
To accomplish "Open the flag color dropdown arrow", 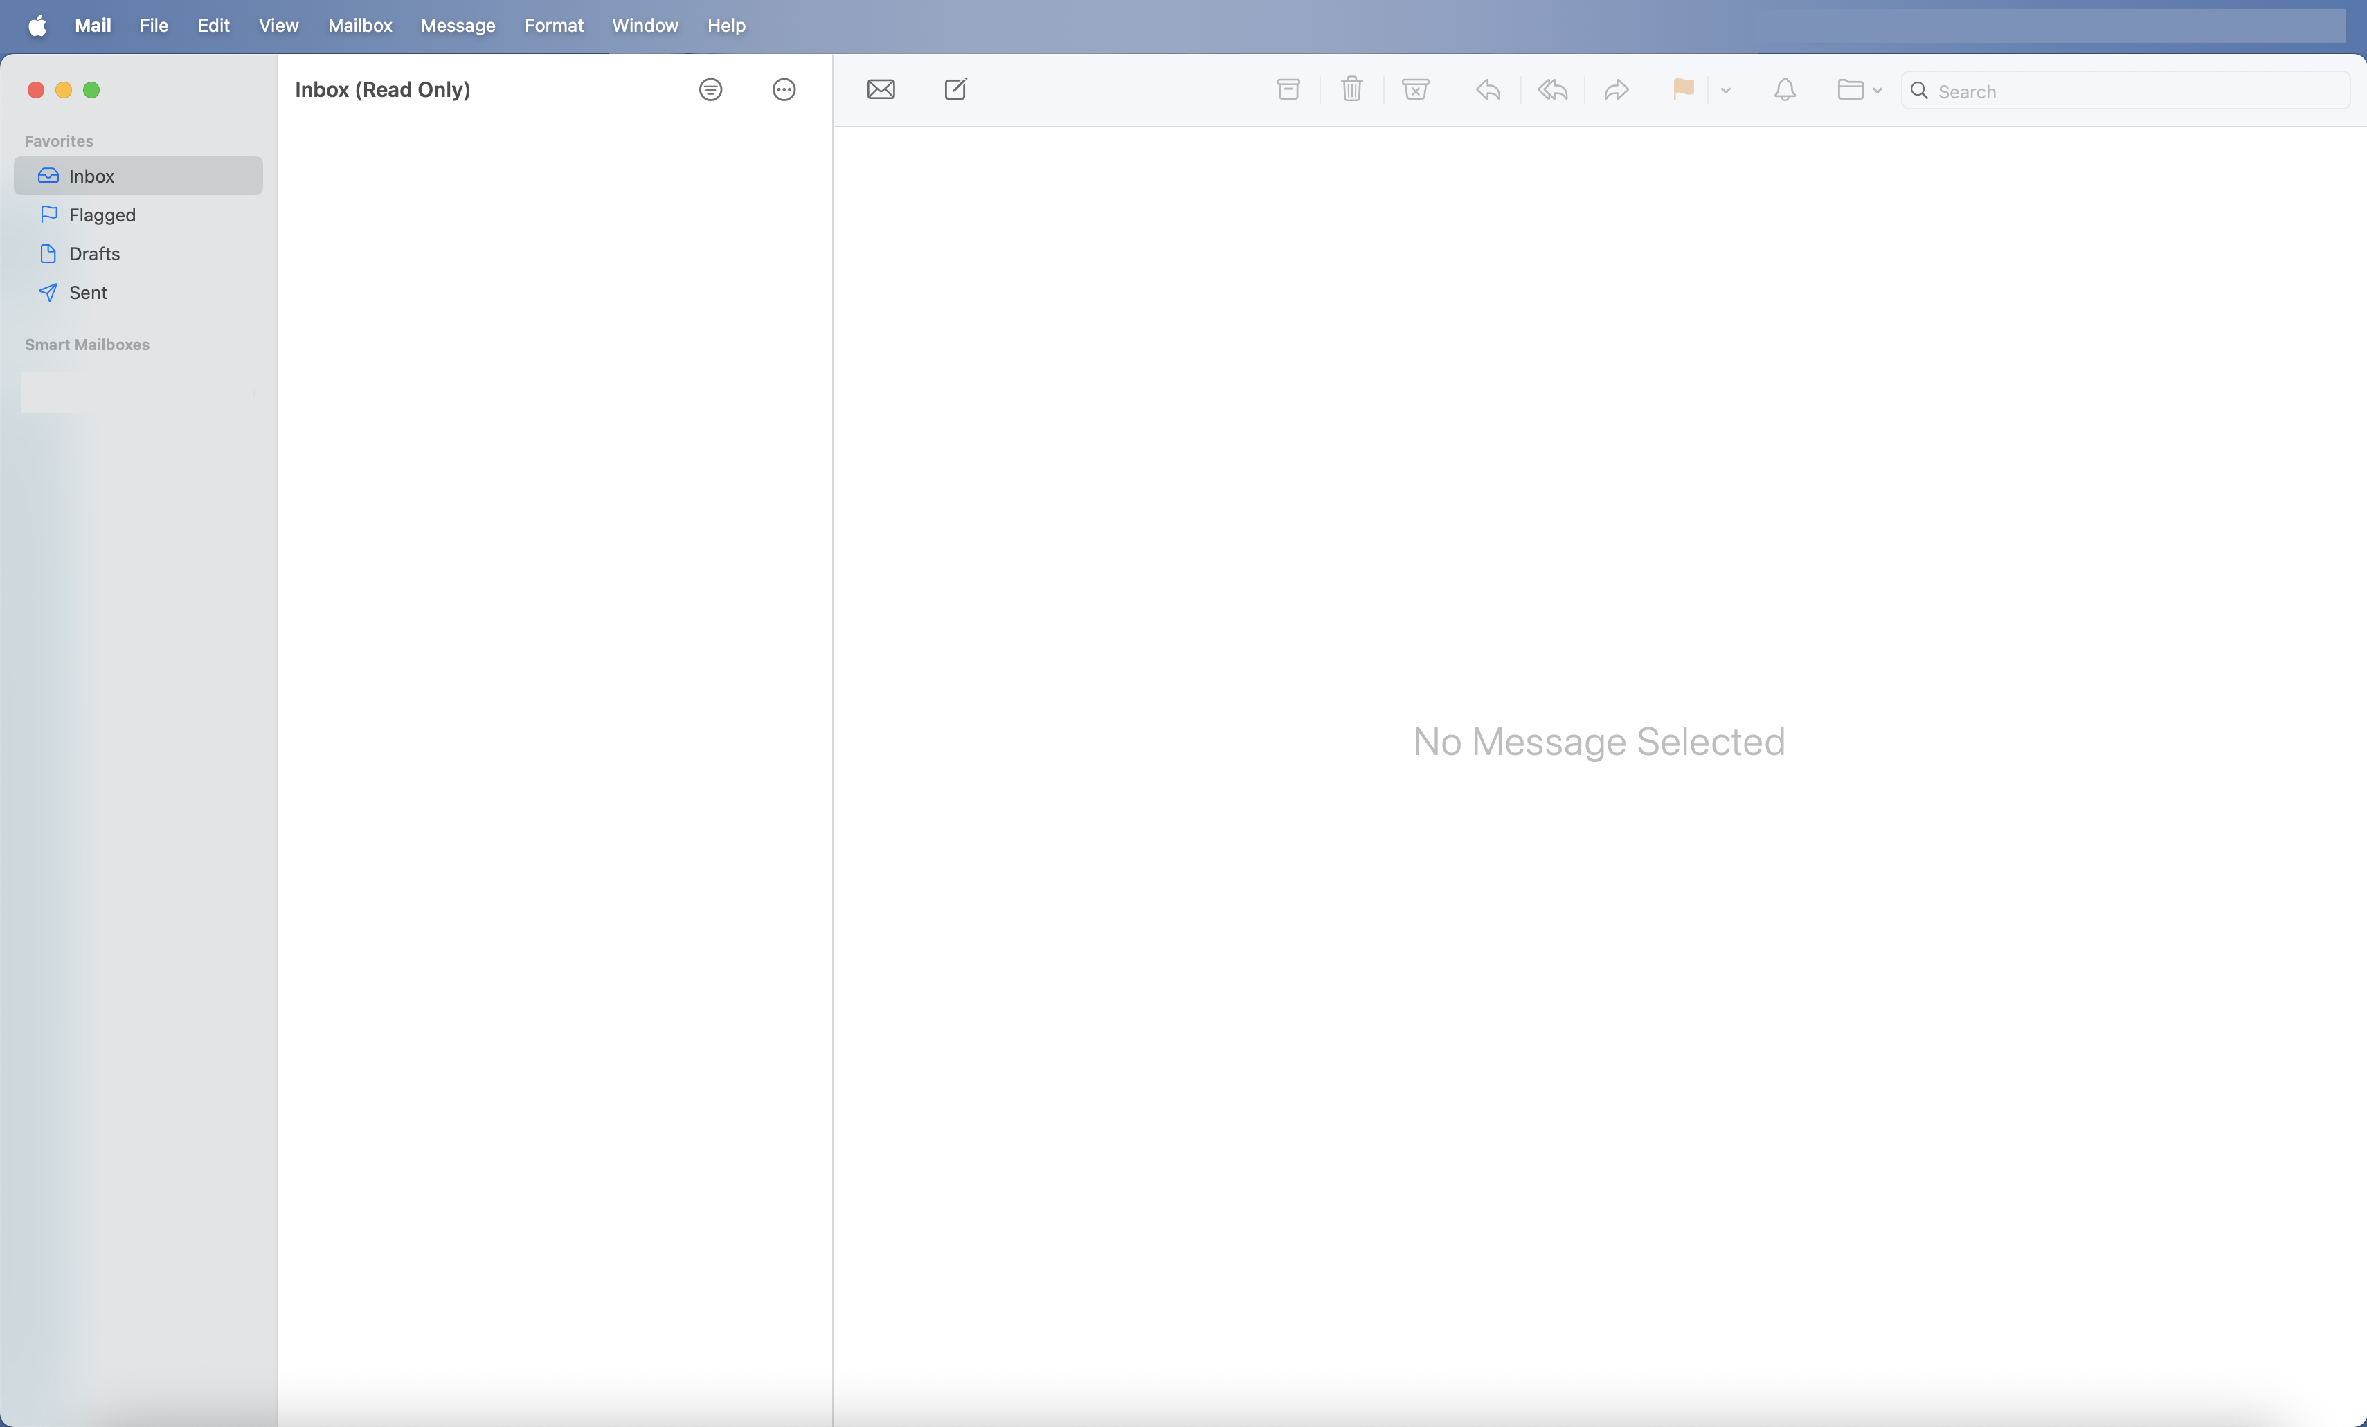I will click(1725, 90).
